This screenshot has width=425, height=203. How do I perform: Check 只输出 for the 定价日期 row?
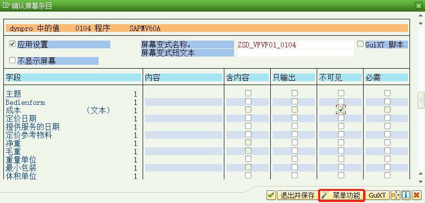294,117
